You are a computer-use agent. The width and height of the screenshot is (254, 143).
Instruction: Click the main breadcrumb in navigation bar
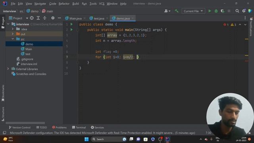[x=50, y=11]
